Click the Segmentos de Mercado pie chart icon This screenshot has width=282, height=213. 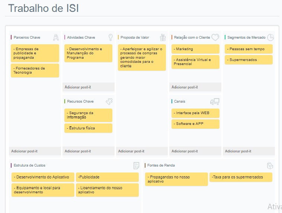(x=270, y=37)
